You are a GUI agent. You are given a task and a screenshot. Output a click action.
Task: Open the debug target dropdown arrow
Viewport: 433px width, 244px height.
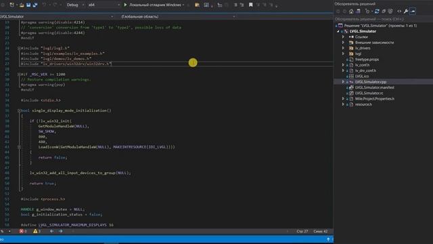183,5
